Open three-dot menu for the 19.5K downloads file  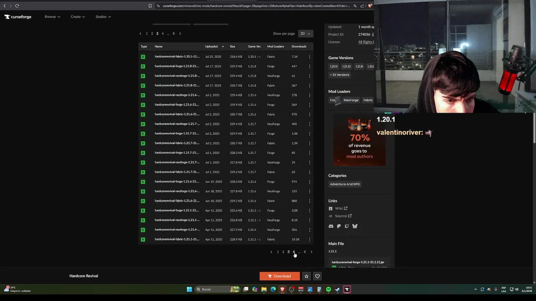pos(309,240)
